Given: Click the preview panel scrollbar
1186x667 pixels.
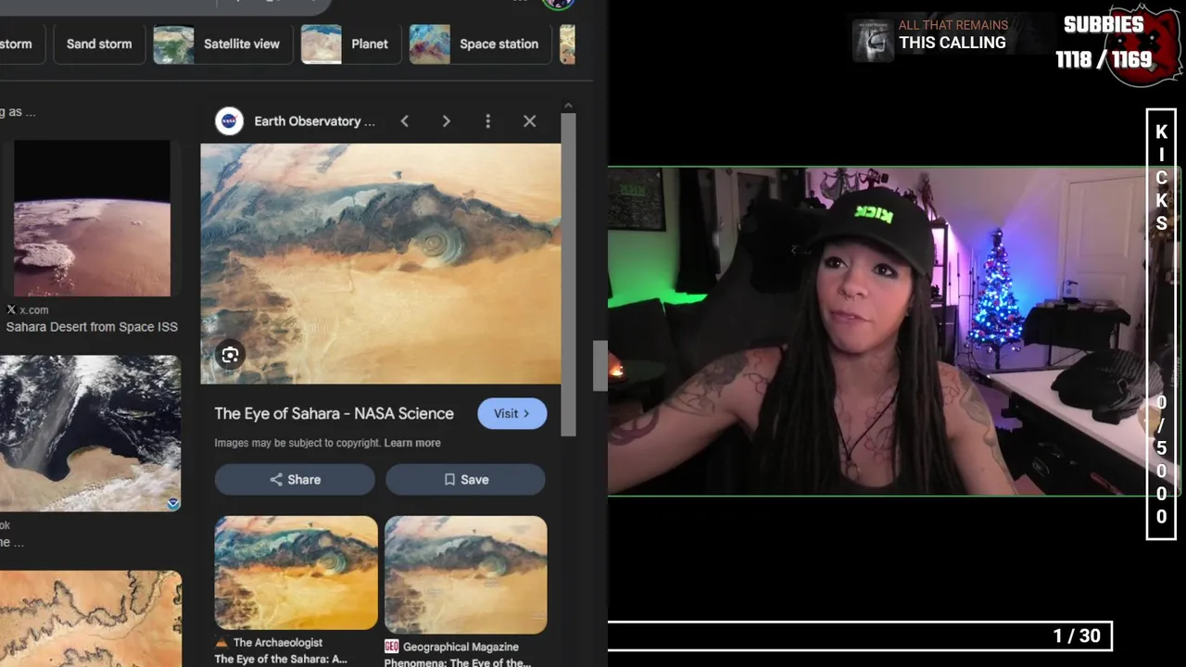Looking at the screenshot, I should 569,273.
